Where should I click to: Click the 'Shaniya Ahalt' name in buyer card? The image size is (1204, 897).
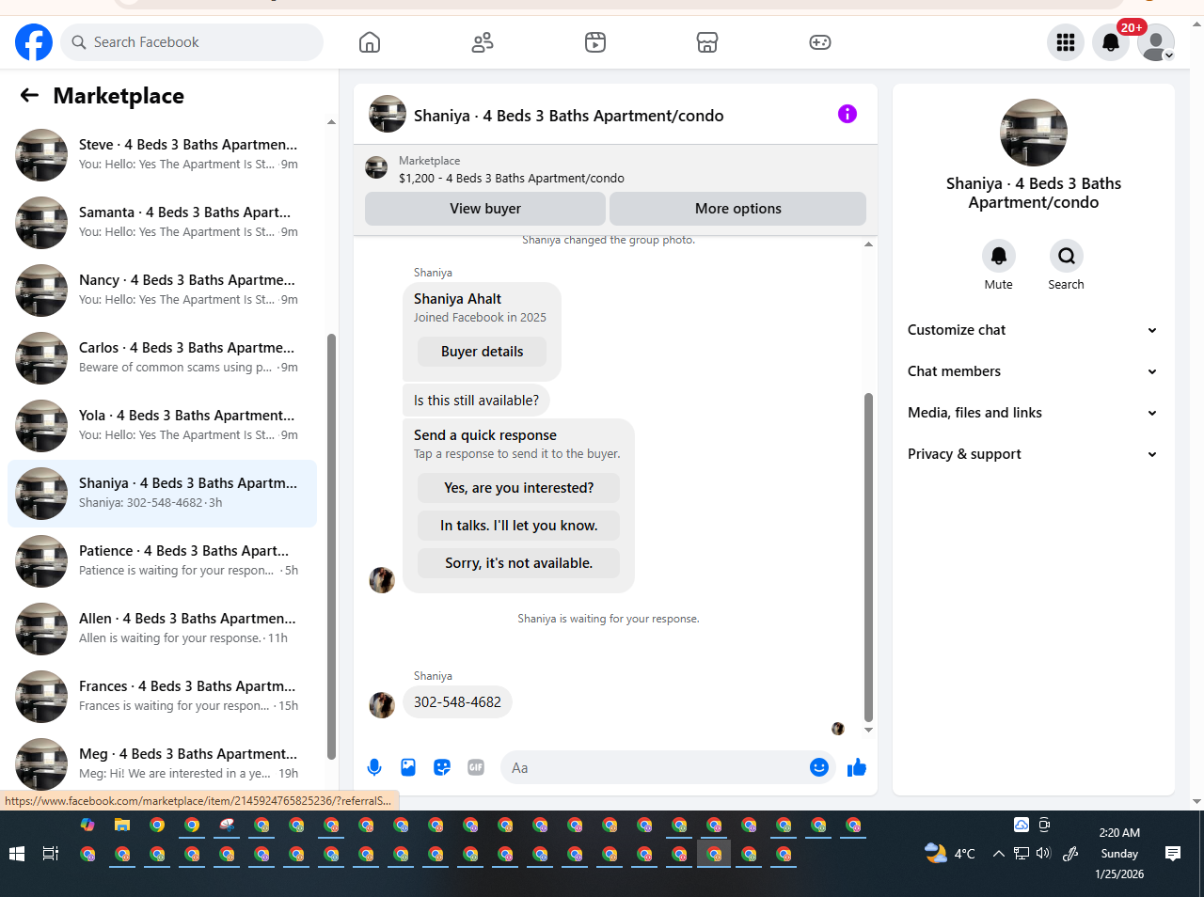click(x=457, y=299)
